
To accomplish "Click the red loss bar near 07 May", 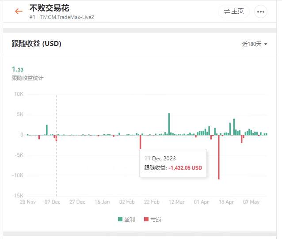I will (x=241, y=139).
